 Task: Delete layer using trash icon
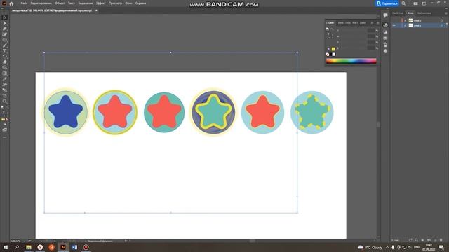click(441, 240)
